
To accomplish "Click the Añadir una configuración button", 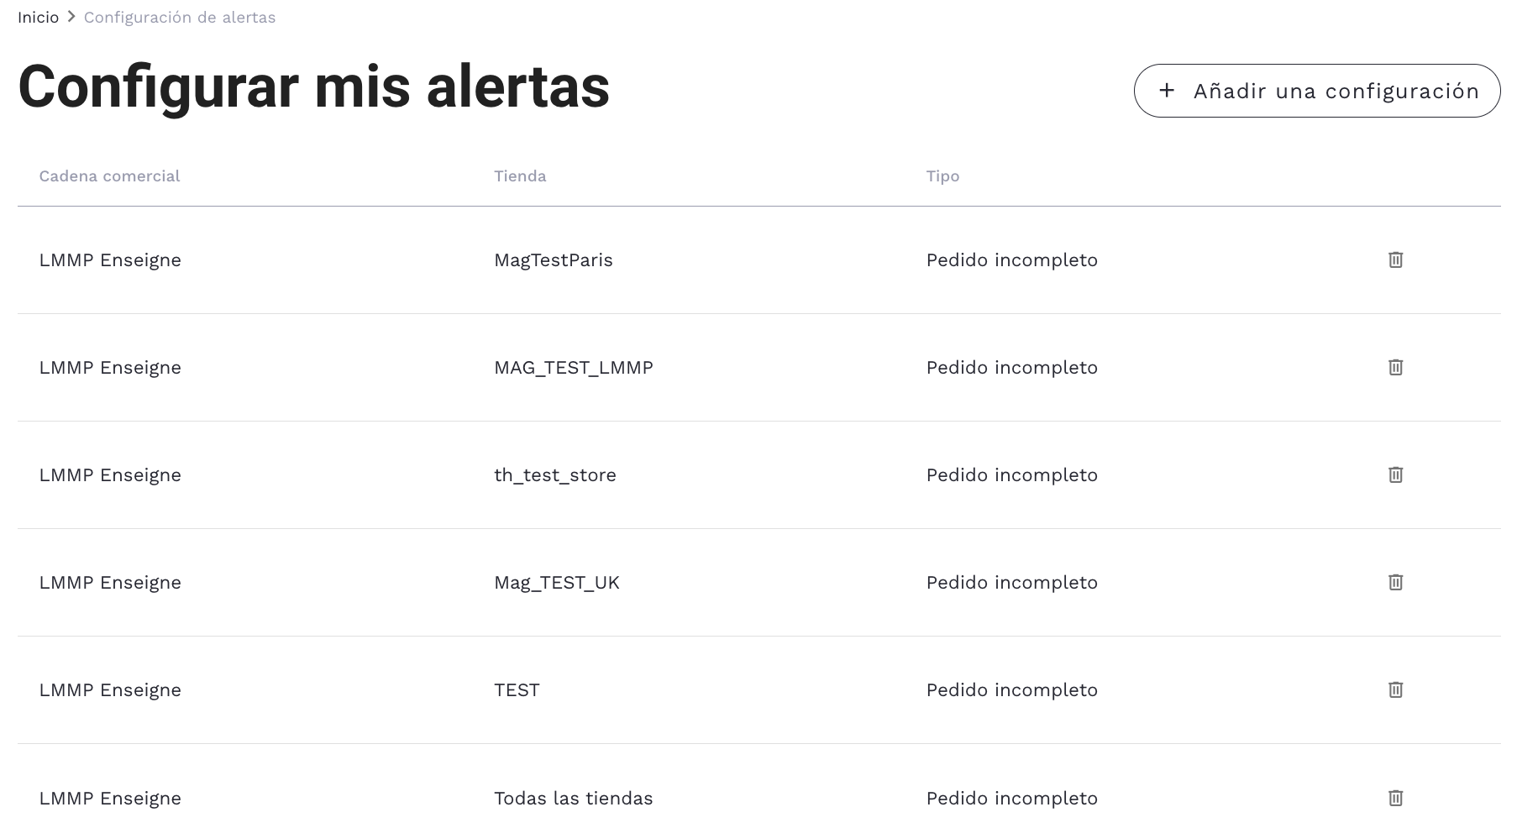I will tap(1316, 91).
